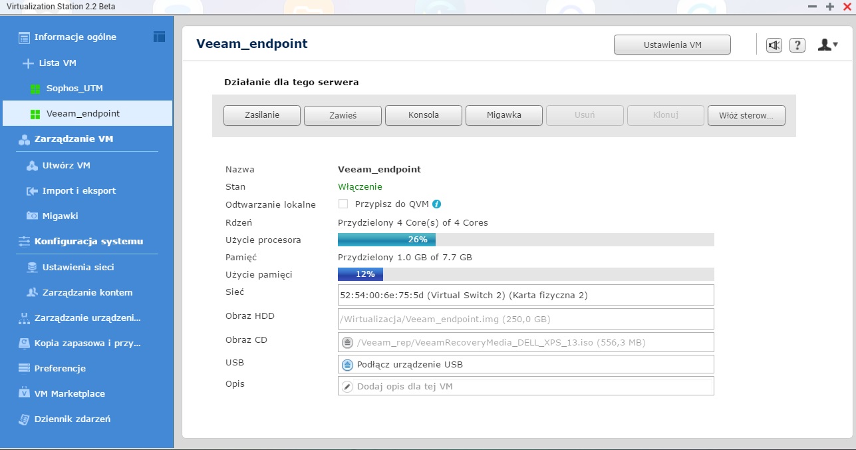Click the pencil icon to edit description
This screenshot has width=856, height=450.
coord(347,386)
